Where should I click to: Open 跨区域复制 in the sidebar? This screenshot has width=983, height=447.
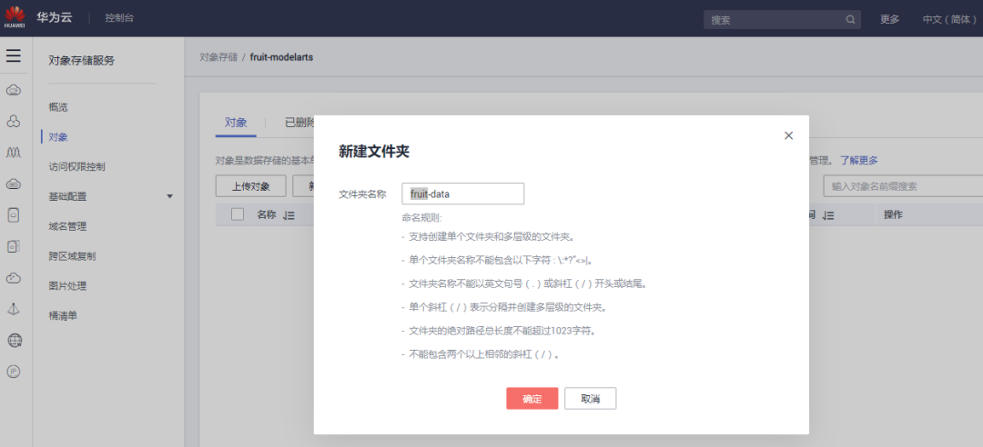(72, 256)
